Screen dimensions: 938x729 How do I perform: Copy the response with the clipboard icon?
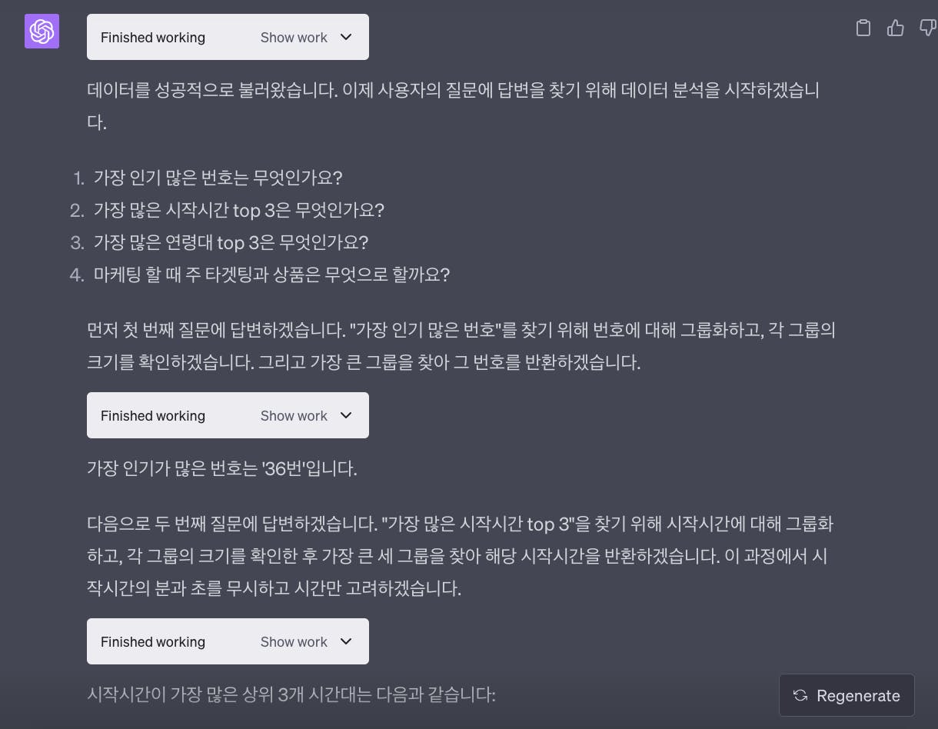coord(863,28)
